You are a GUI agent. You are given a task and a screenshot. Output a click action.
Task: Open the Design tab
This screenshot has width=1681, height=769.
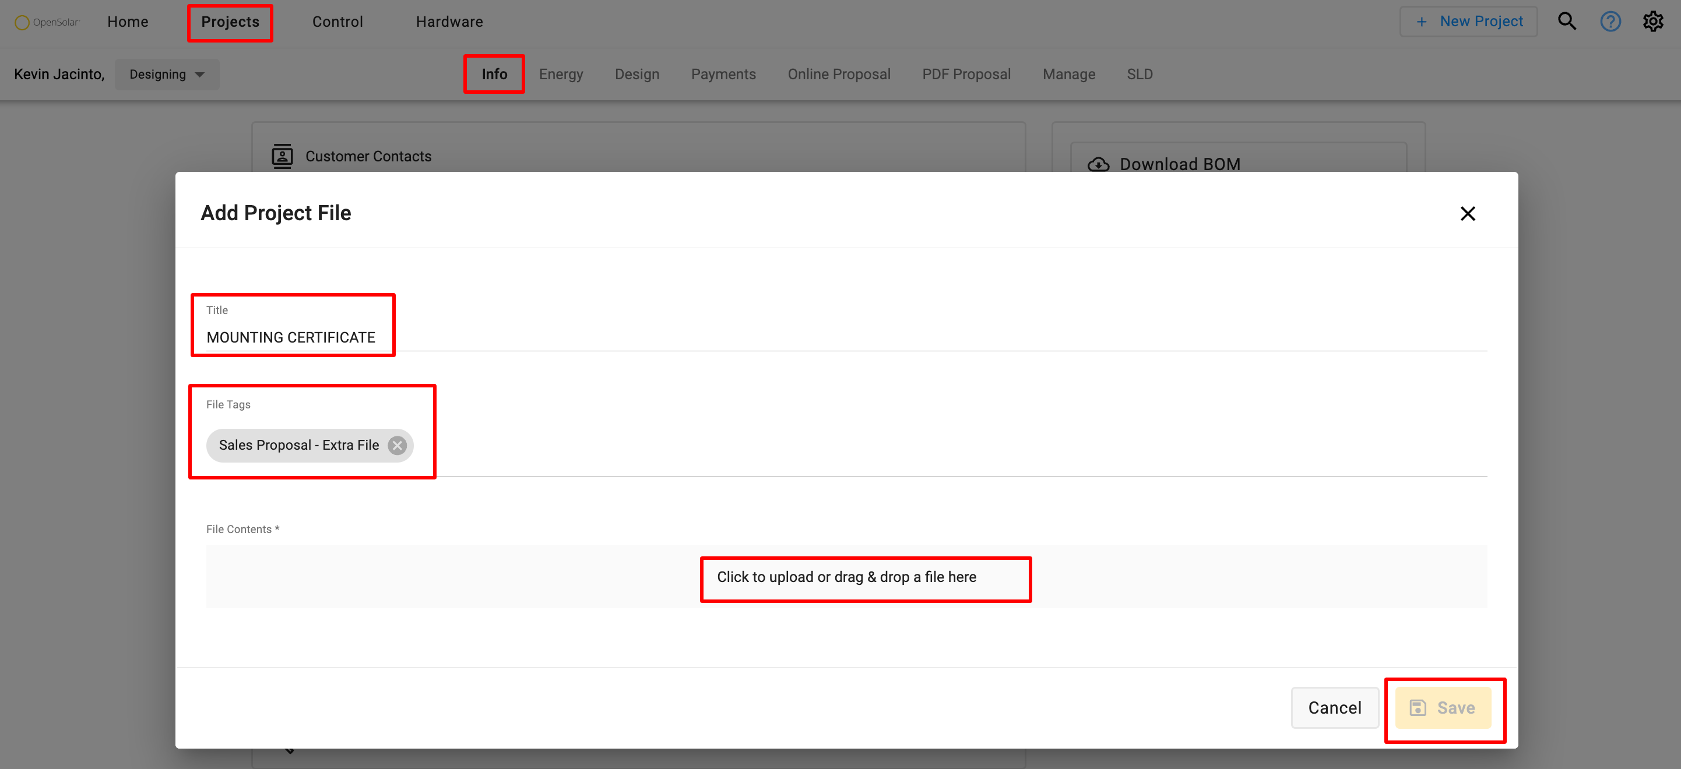(636, 75)
